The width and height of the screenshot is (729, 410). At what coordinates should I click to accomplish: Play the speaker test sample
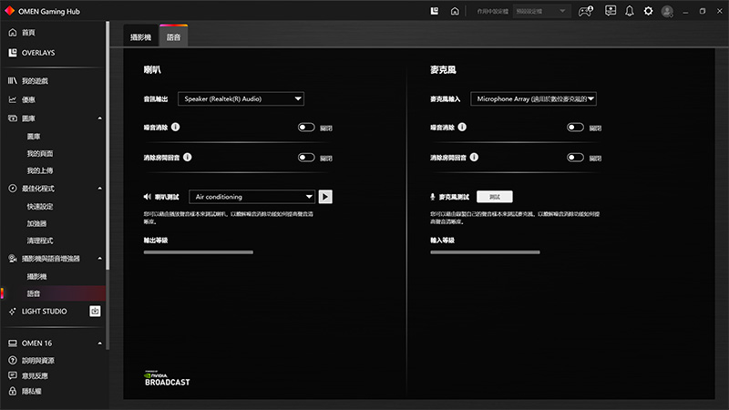[325, 197]
